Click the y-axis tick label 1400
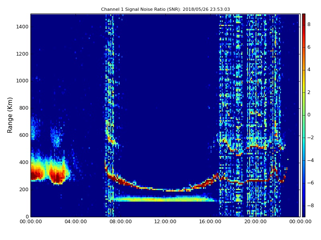This screenshot has height=240, width=321. [22, 27]
